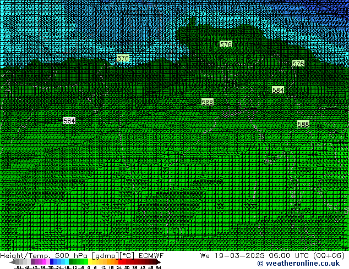Image resolution: width=349 pixels, height=269 pixels.
Task: Click the 584 contour label with a pale green background
Action: click(x=278, y=90)
